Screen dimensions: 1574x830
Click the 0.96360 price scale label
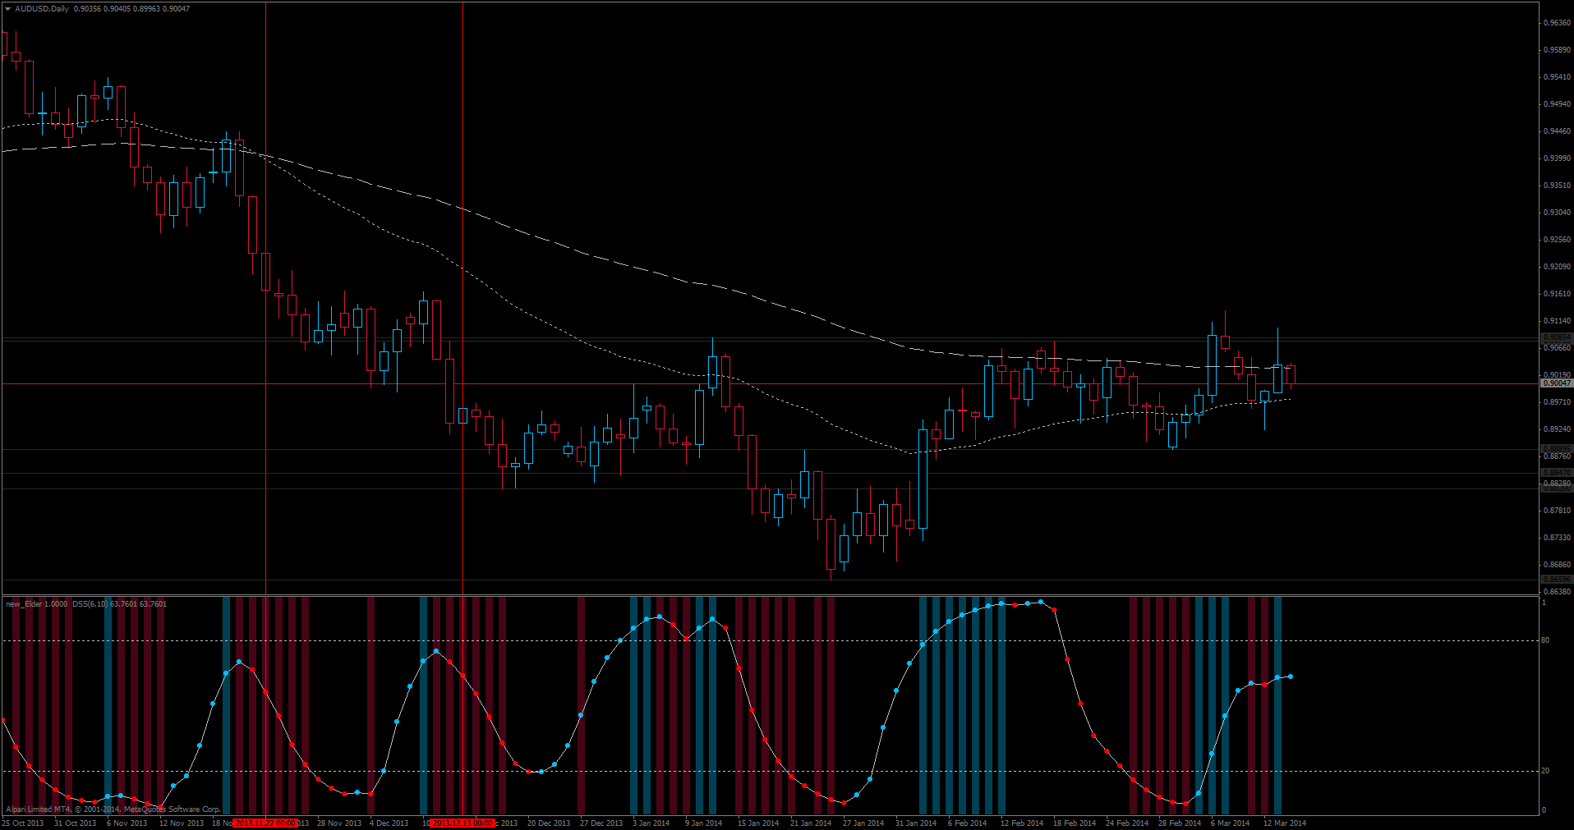click(1557, 23)
